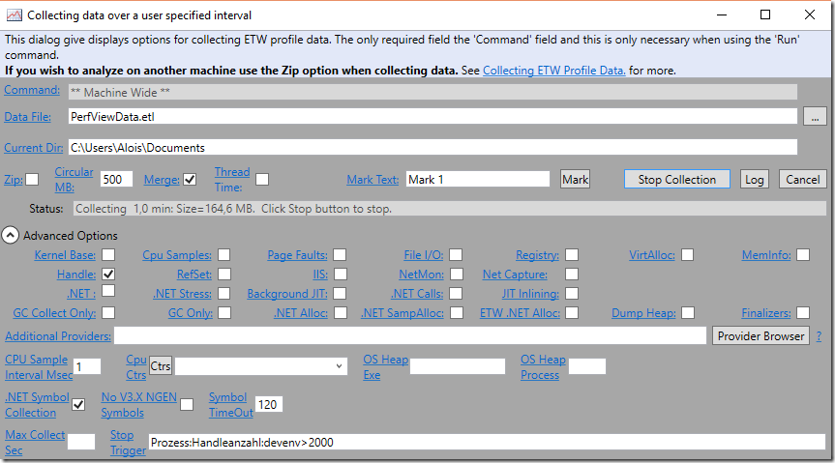
Task: Enable the MemInfo checkbox
Action: click(x=803, y=255)
